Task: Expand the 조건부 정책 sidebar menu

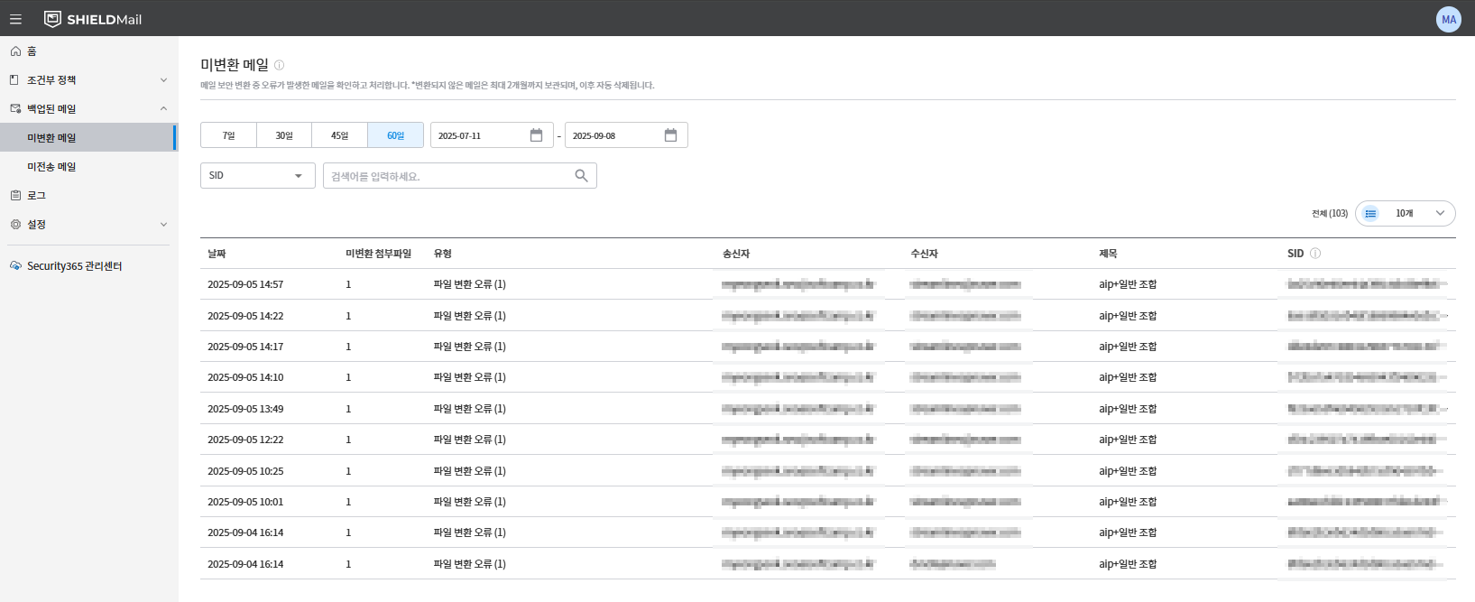Action: (x=88, y=80)
